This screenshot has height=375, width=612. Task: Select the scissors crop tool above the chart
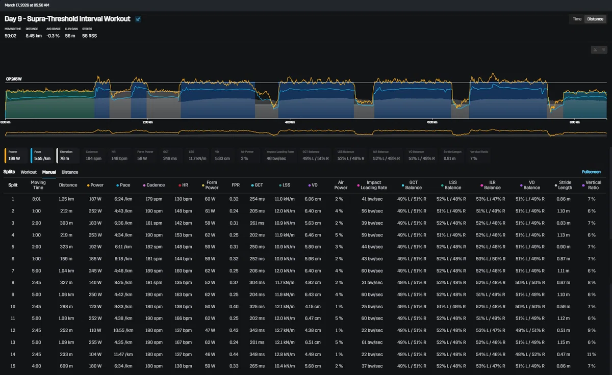click(595, 49)
